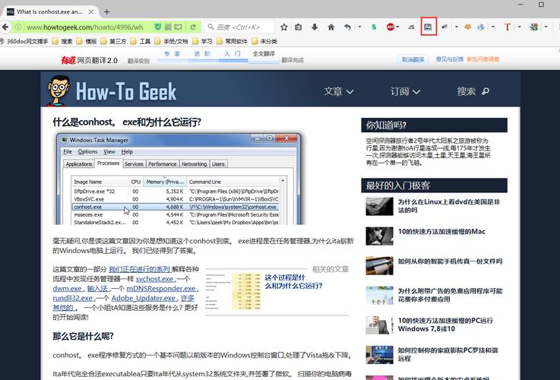Image resolution: width=560 pixels, height=380 pixels.
Task: Click the undo closed tab arrow icon
Action: 347,27
